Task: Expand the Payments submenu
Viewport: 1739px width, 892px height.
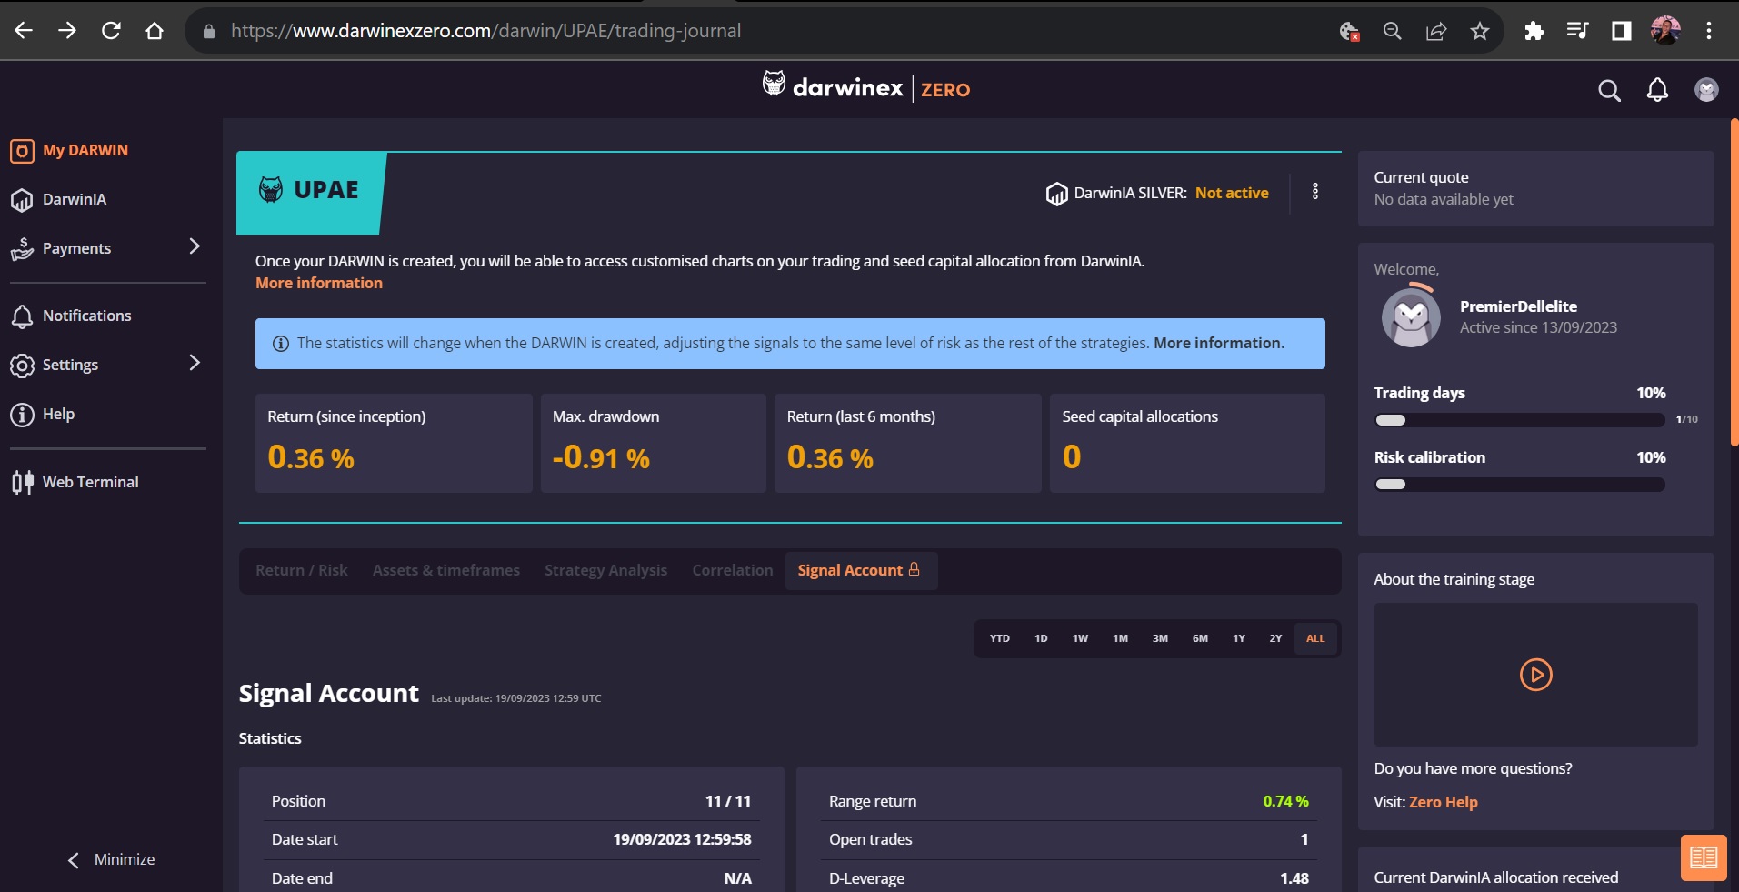Action: point(194,247)
